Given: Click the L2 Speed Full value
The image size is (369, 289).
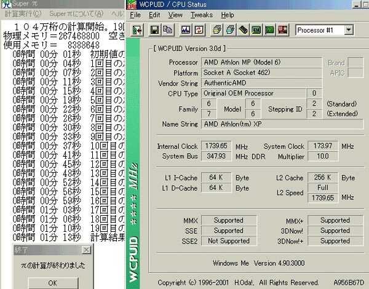Looking at the screenshot, I should [323, 188].
